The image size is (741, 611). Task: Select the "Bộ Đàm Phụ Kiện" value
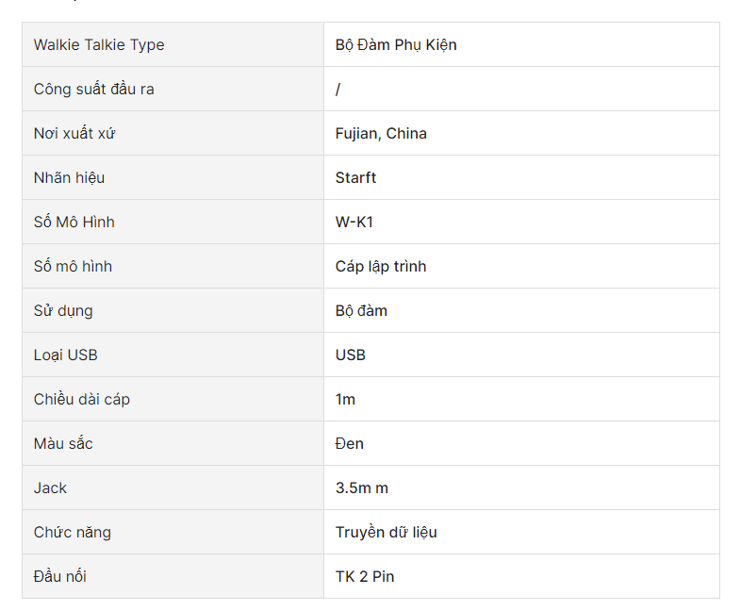pyautogui.click(x=396, y=45)
